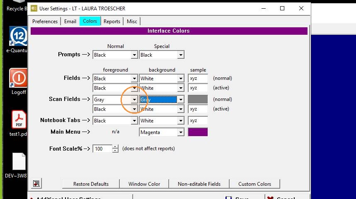Open the e-Quantum desktop shortcut icon
The width and height of the screenshot is (356, 199).
(18, 36)
